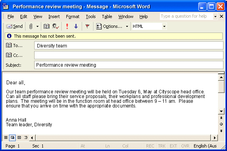
Task: Open the Tools menu
Action: (91, 16)
